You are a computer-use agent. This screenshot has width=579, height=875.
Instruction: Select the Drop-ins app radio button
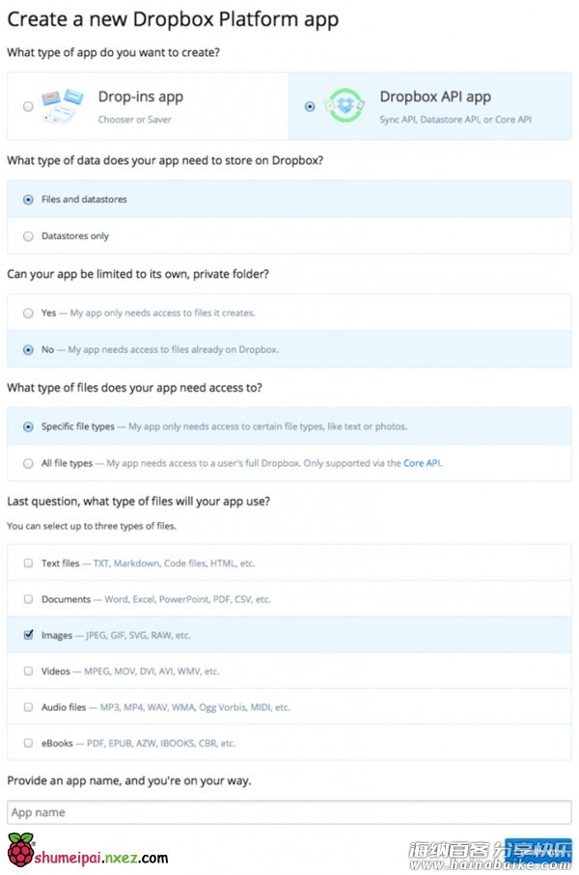tap(28, 106)
